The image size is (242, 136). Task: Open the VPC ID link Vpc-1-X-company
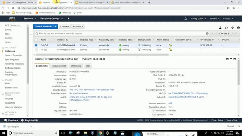[188, 93]
